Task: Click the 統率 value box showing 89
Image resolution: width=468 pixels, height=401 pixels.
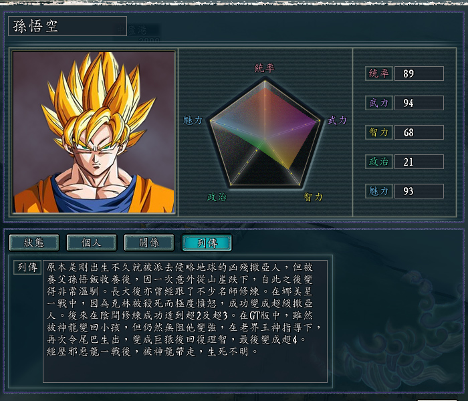Action: point(419,74)
